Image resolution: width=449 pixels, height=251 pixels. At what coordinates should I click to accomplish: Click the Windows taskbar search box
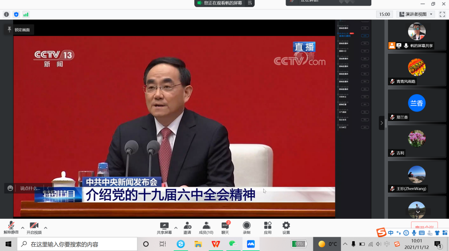click(x=77, y=244)
